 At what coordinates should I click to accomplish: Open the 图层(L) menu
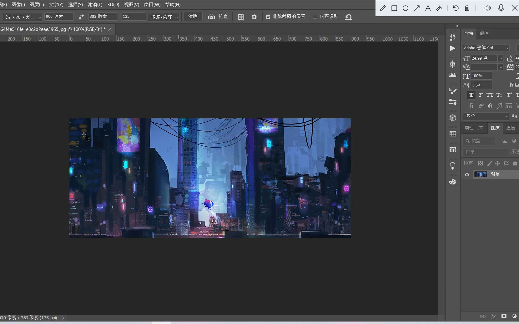[x=37, y=5]
